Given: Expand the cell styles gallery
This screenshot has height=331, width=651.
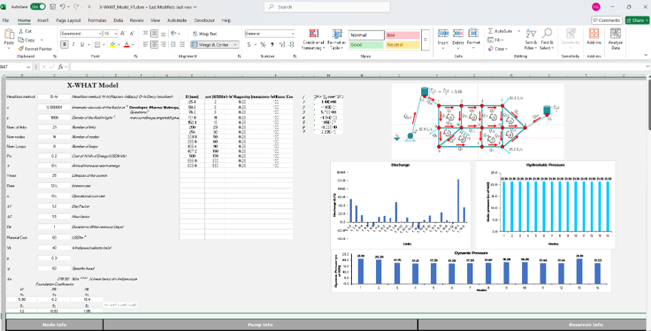Looking at the screenshot, I should tap(425, 40).
